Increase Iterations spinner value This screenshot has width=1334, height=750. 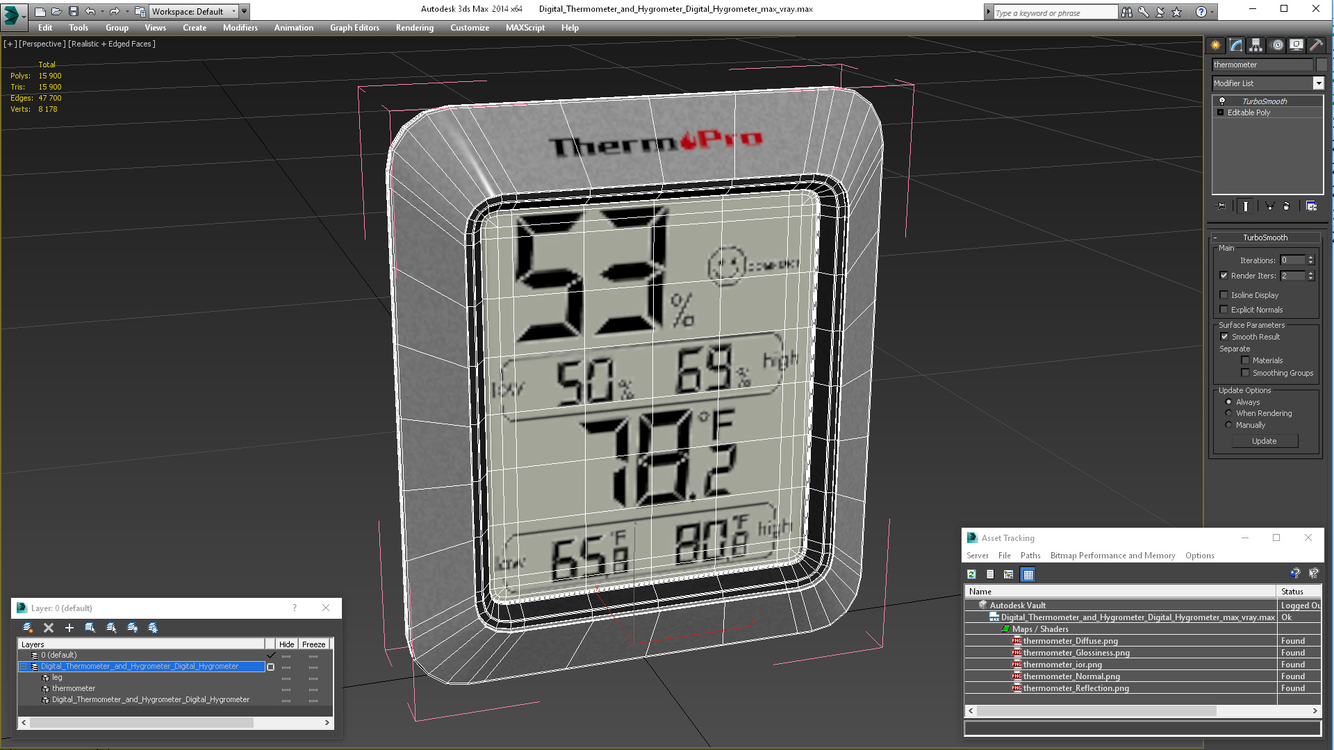(x=1311, y=258)
